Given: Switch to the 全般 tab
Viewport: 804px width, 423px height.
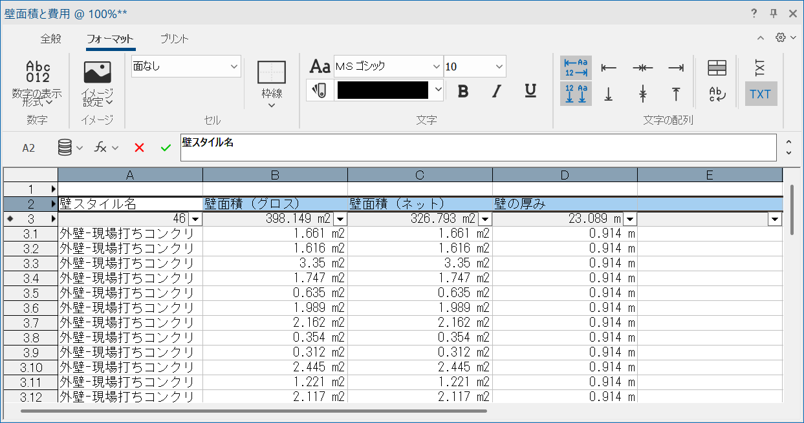Looking at the screenshot, I should click(x=51, y=39).
